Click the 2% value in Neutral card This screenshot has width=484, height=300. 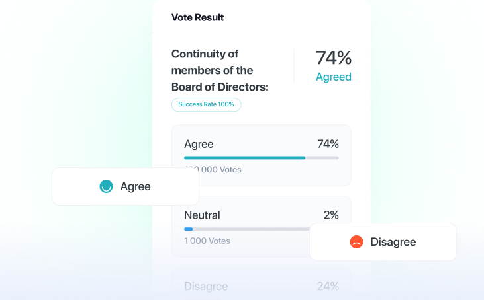331,215
